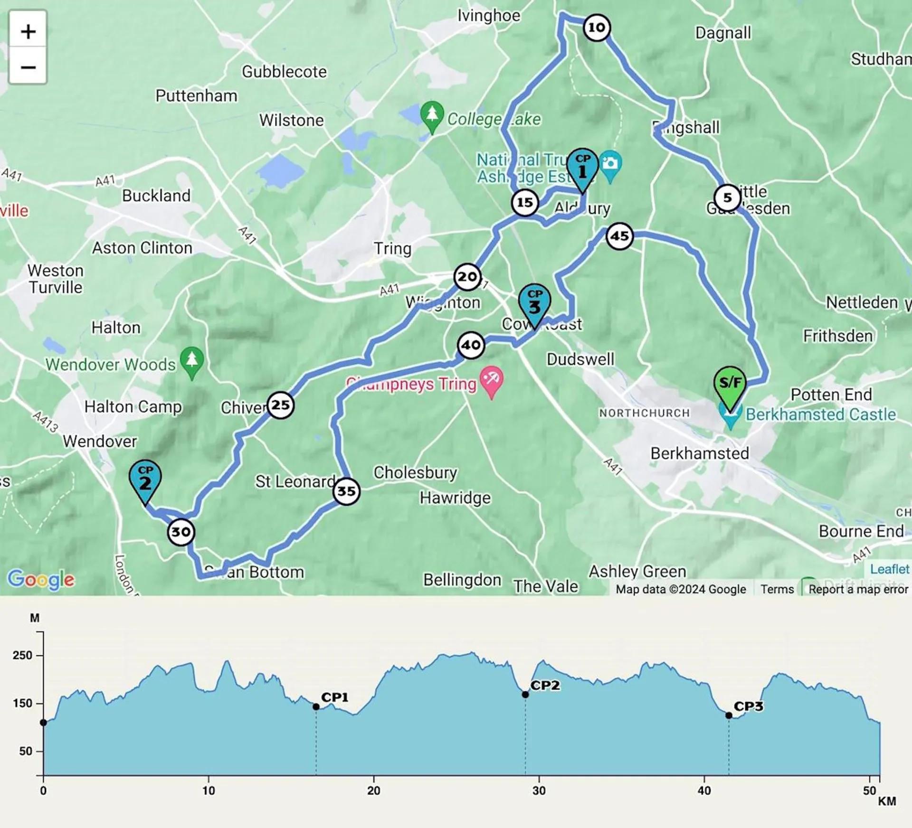Click the CP3 point on elevation chart

pos(729,715)
